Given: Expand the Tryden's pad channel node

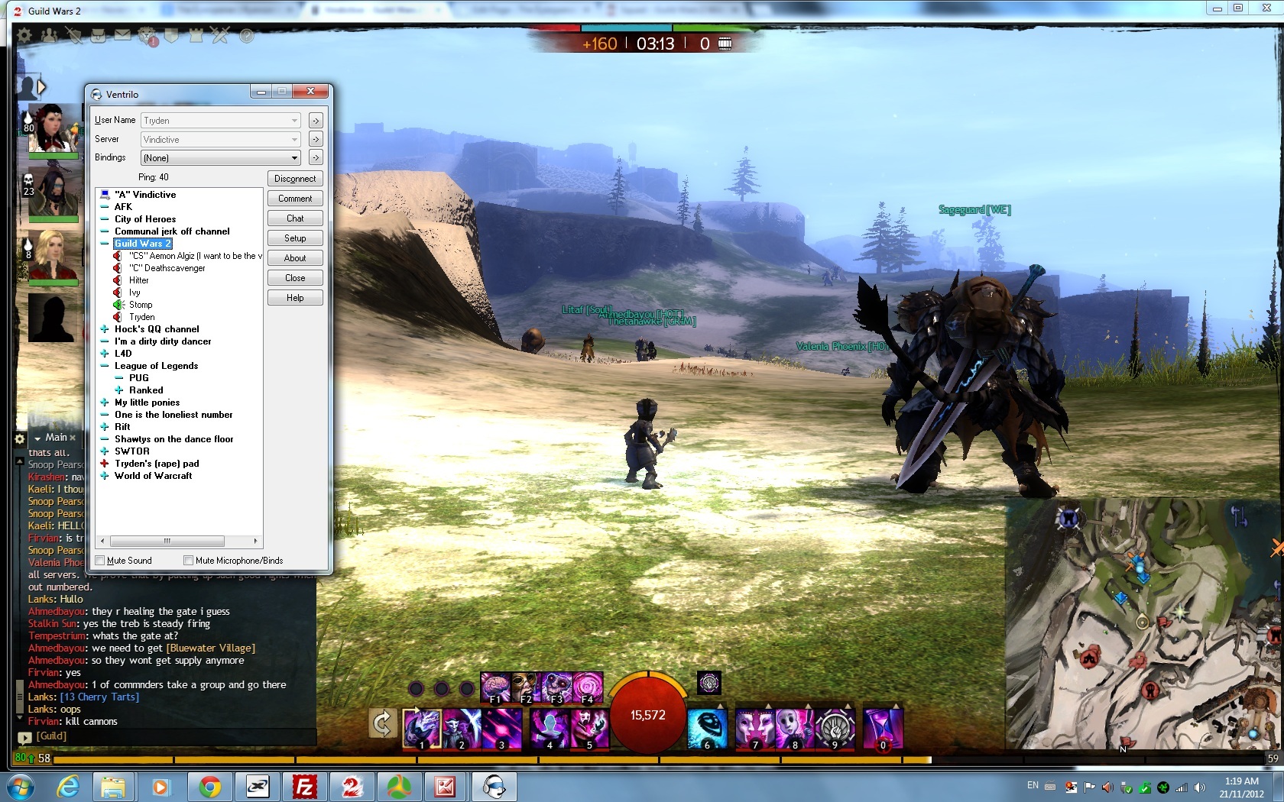Looking at the screenshot, I should 105,464.
